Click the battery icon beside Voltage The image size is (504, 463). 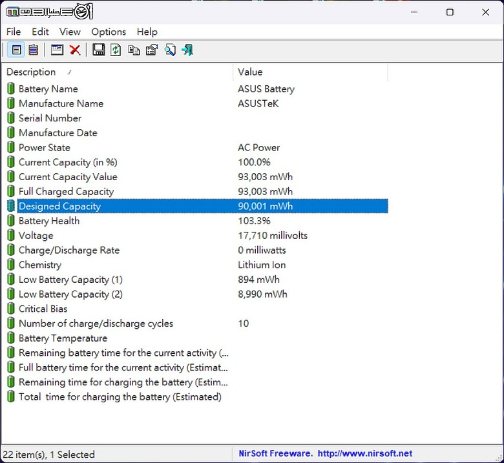tap(11, 235)
